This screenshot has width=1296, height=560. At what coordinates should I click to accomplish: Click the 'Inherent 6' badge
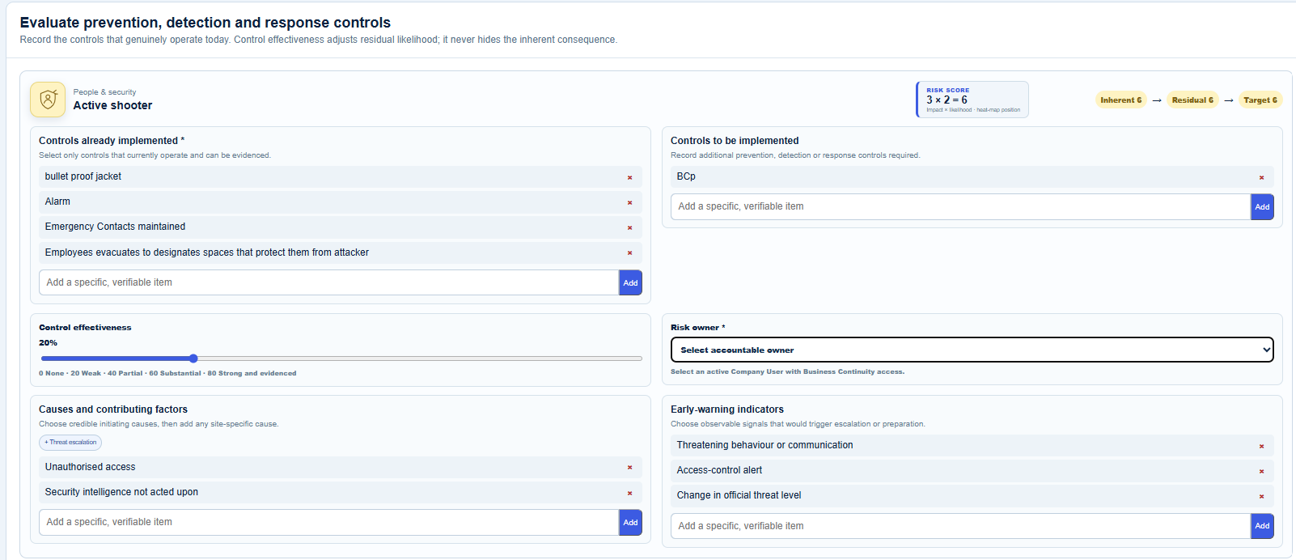coord(1120,100)
